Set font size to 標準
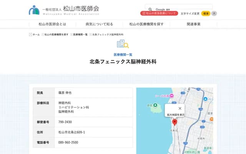The width and height of the screenshot is (246, 154). (206, 13)
